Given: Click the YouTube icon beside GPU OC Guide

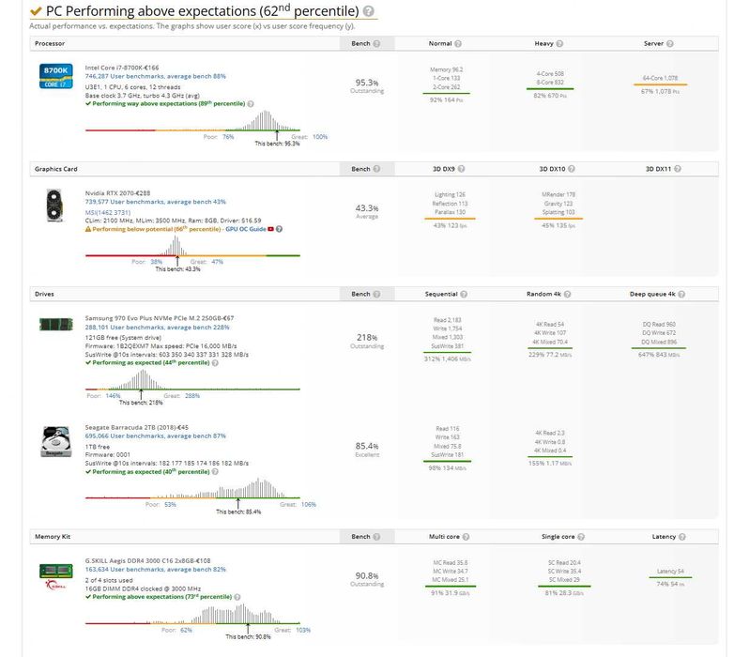Looking at the screenshot, I should point(270,229).
